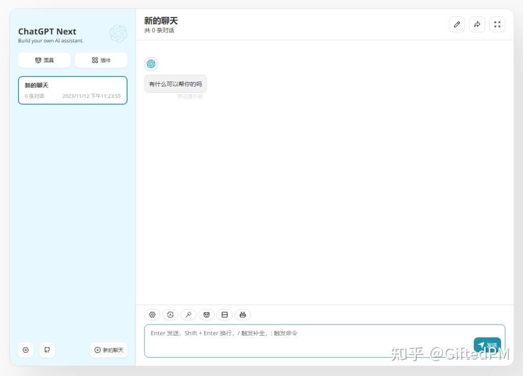
Task: Open the 面具 button in the sidebar
Action: coord(44,60)
